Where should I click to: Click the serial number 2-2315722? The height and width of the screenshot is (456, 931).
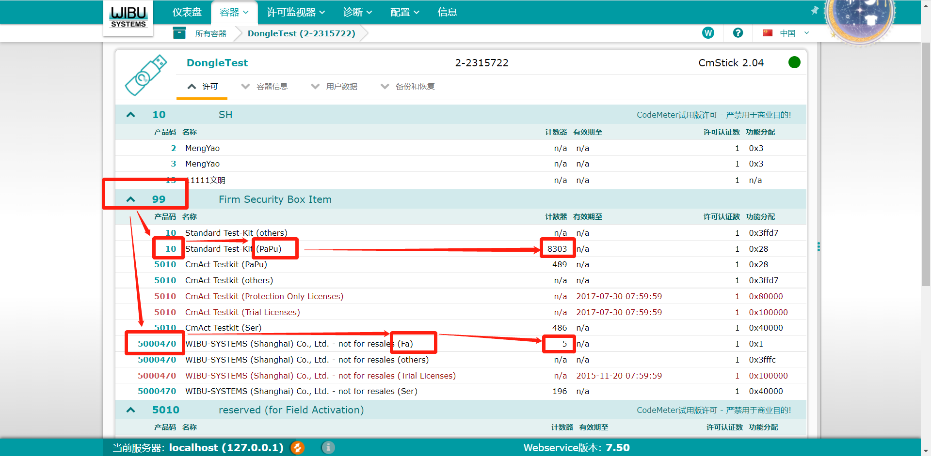click(482, 63)
